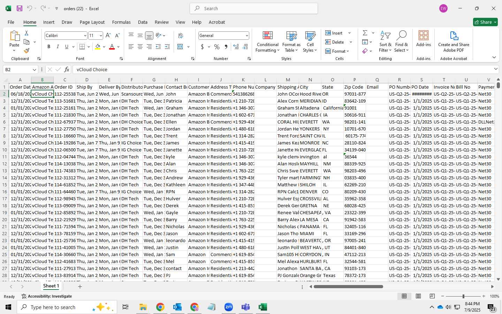Toggle Underline formatting

[67, 47]
